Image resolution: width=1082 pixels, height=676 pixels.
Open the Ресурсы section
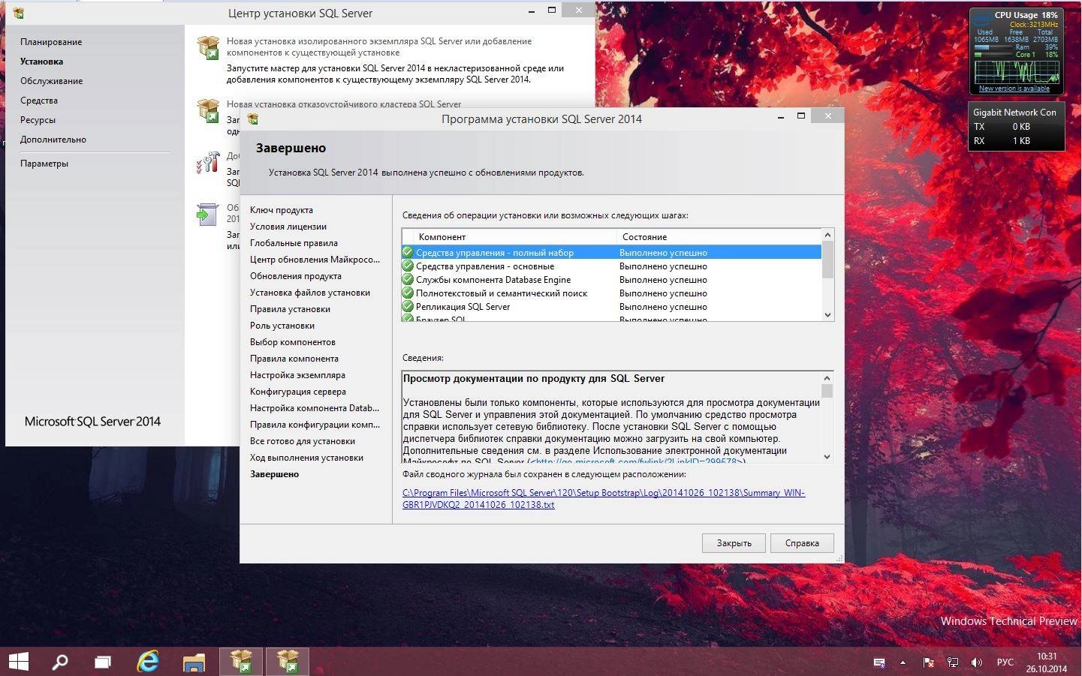coord(38,120)
